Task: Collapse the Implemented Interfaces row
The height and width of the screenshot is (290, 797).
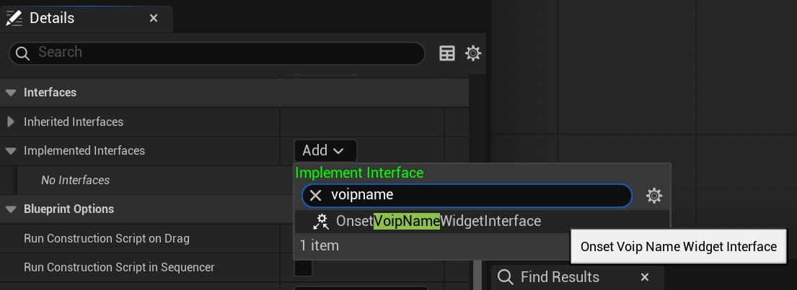Action: coord(10,150)
